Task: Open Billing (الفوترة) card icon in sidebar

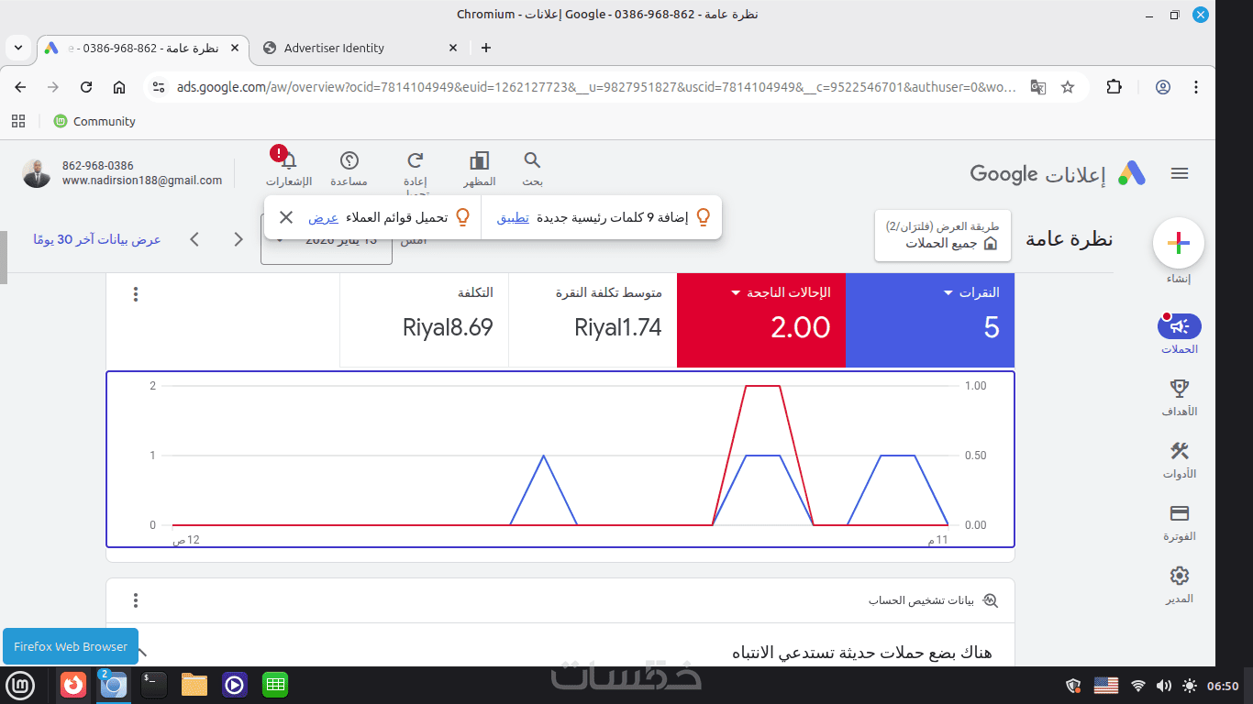Action: [x=1180, y=513]
